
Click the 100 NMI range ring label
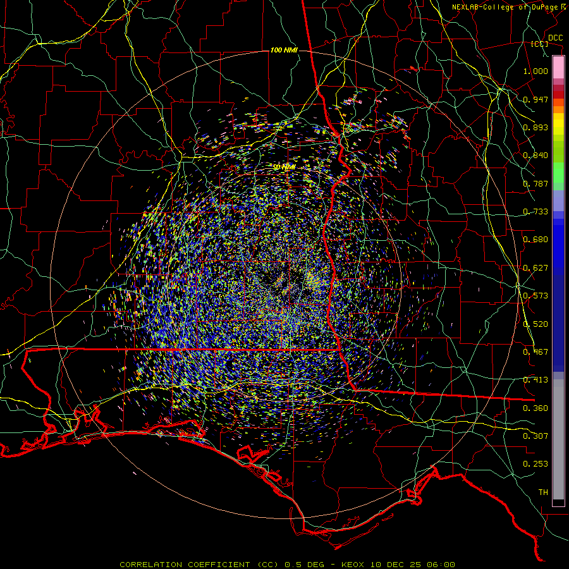coord(284,50)
